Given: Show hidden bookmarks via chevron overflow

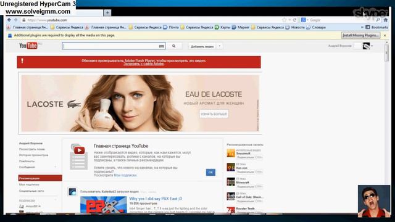Looking at the screenshot, I should 362,27.
